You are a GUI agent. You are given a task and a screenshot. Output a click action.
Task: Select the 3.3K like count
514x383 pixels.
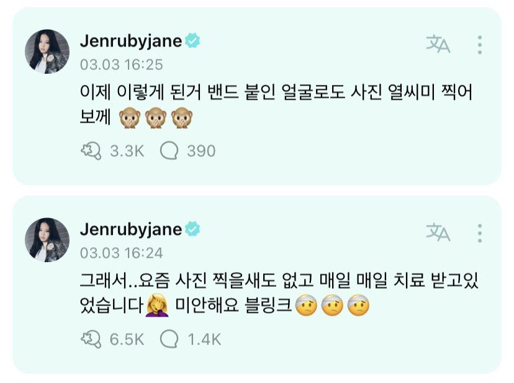[x=127, y=151]
